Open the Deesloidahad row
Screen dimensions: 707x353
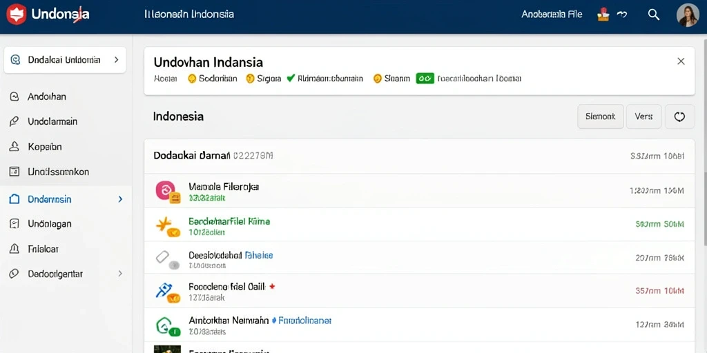tap(419, 258)
